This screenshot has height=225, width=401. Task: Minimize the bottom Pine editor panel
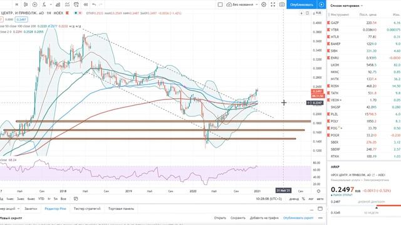point(311,209)
